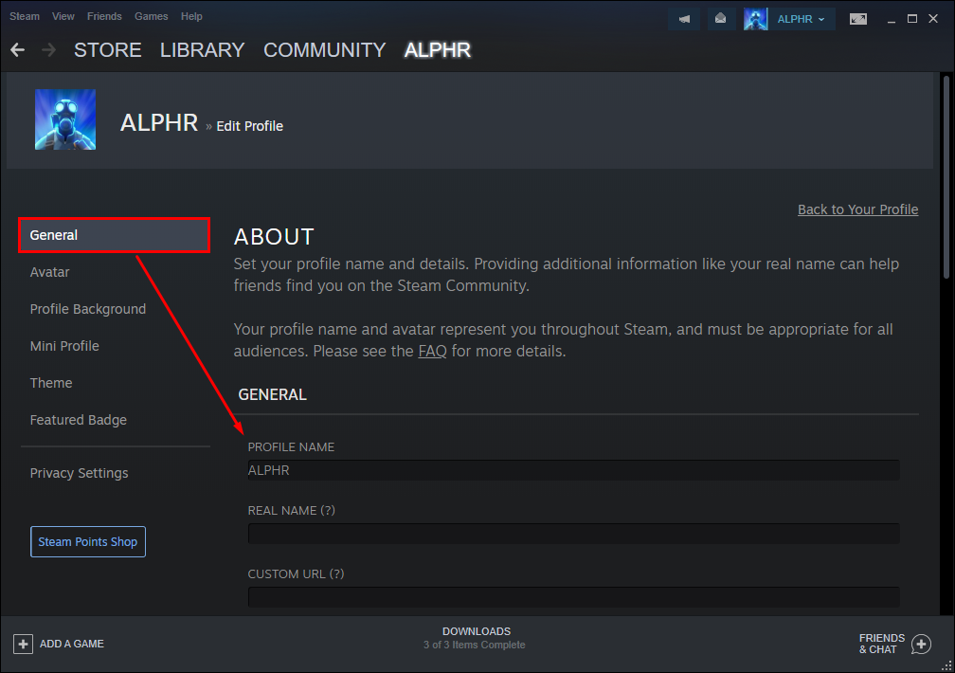Click the Profile Name input field
This screenshot has height=673, width=955.
574,470
